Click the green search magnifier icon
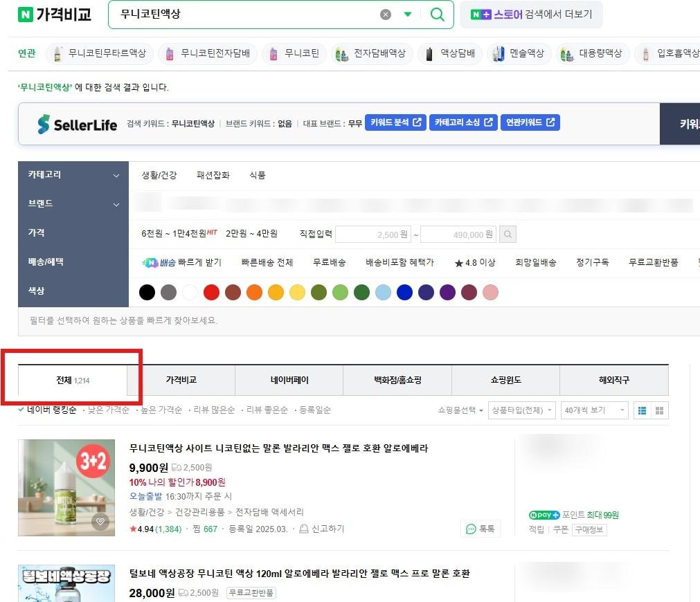This screenshot has height=602, width=700. (437, 15)
